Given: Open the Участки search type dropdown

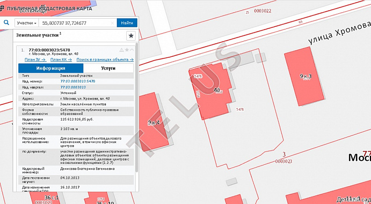Looking at the screenshot, I should tap(27, 23).
